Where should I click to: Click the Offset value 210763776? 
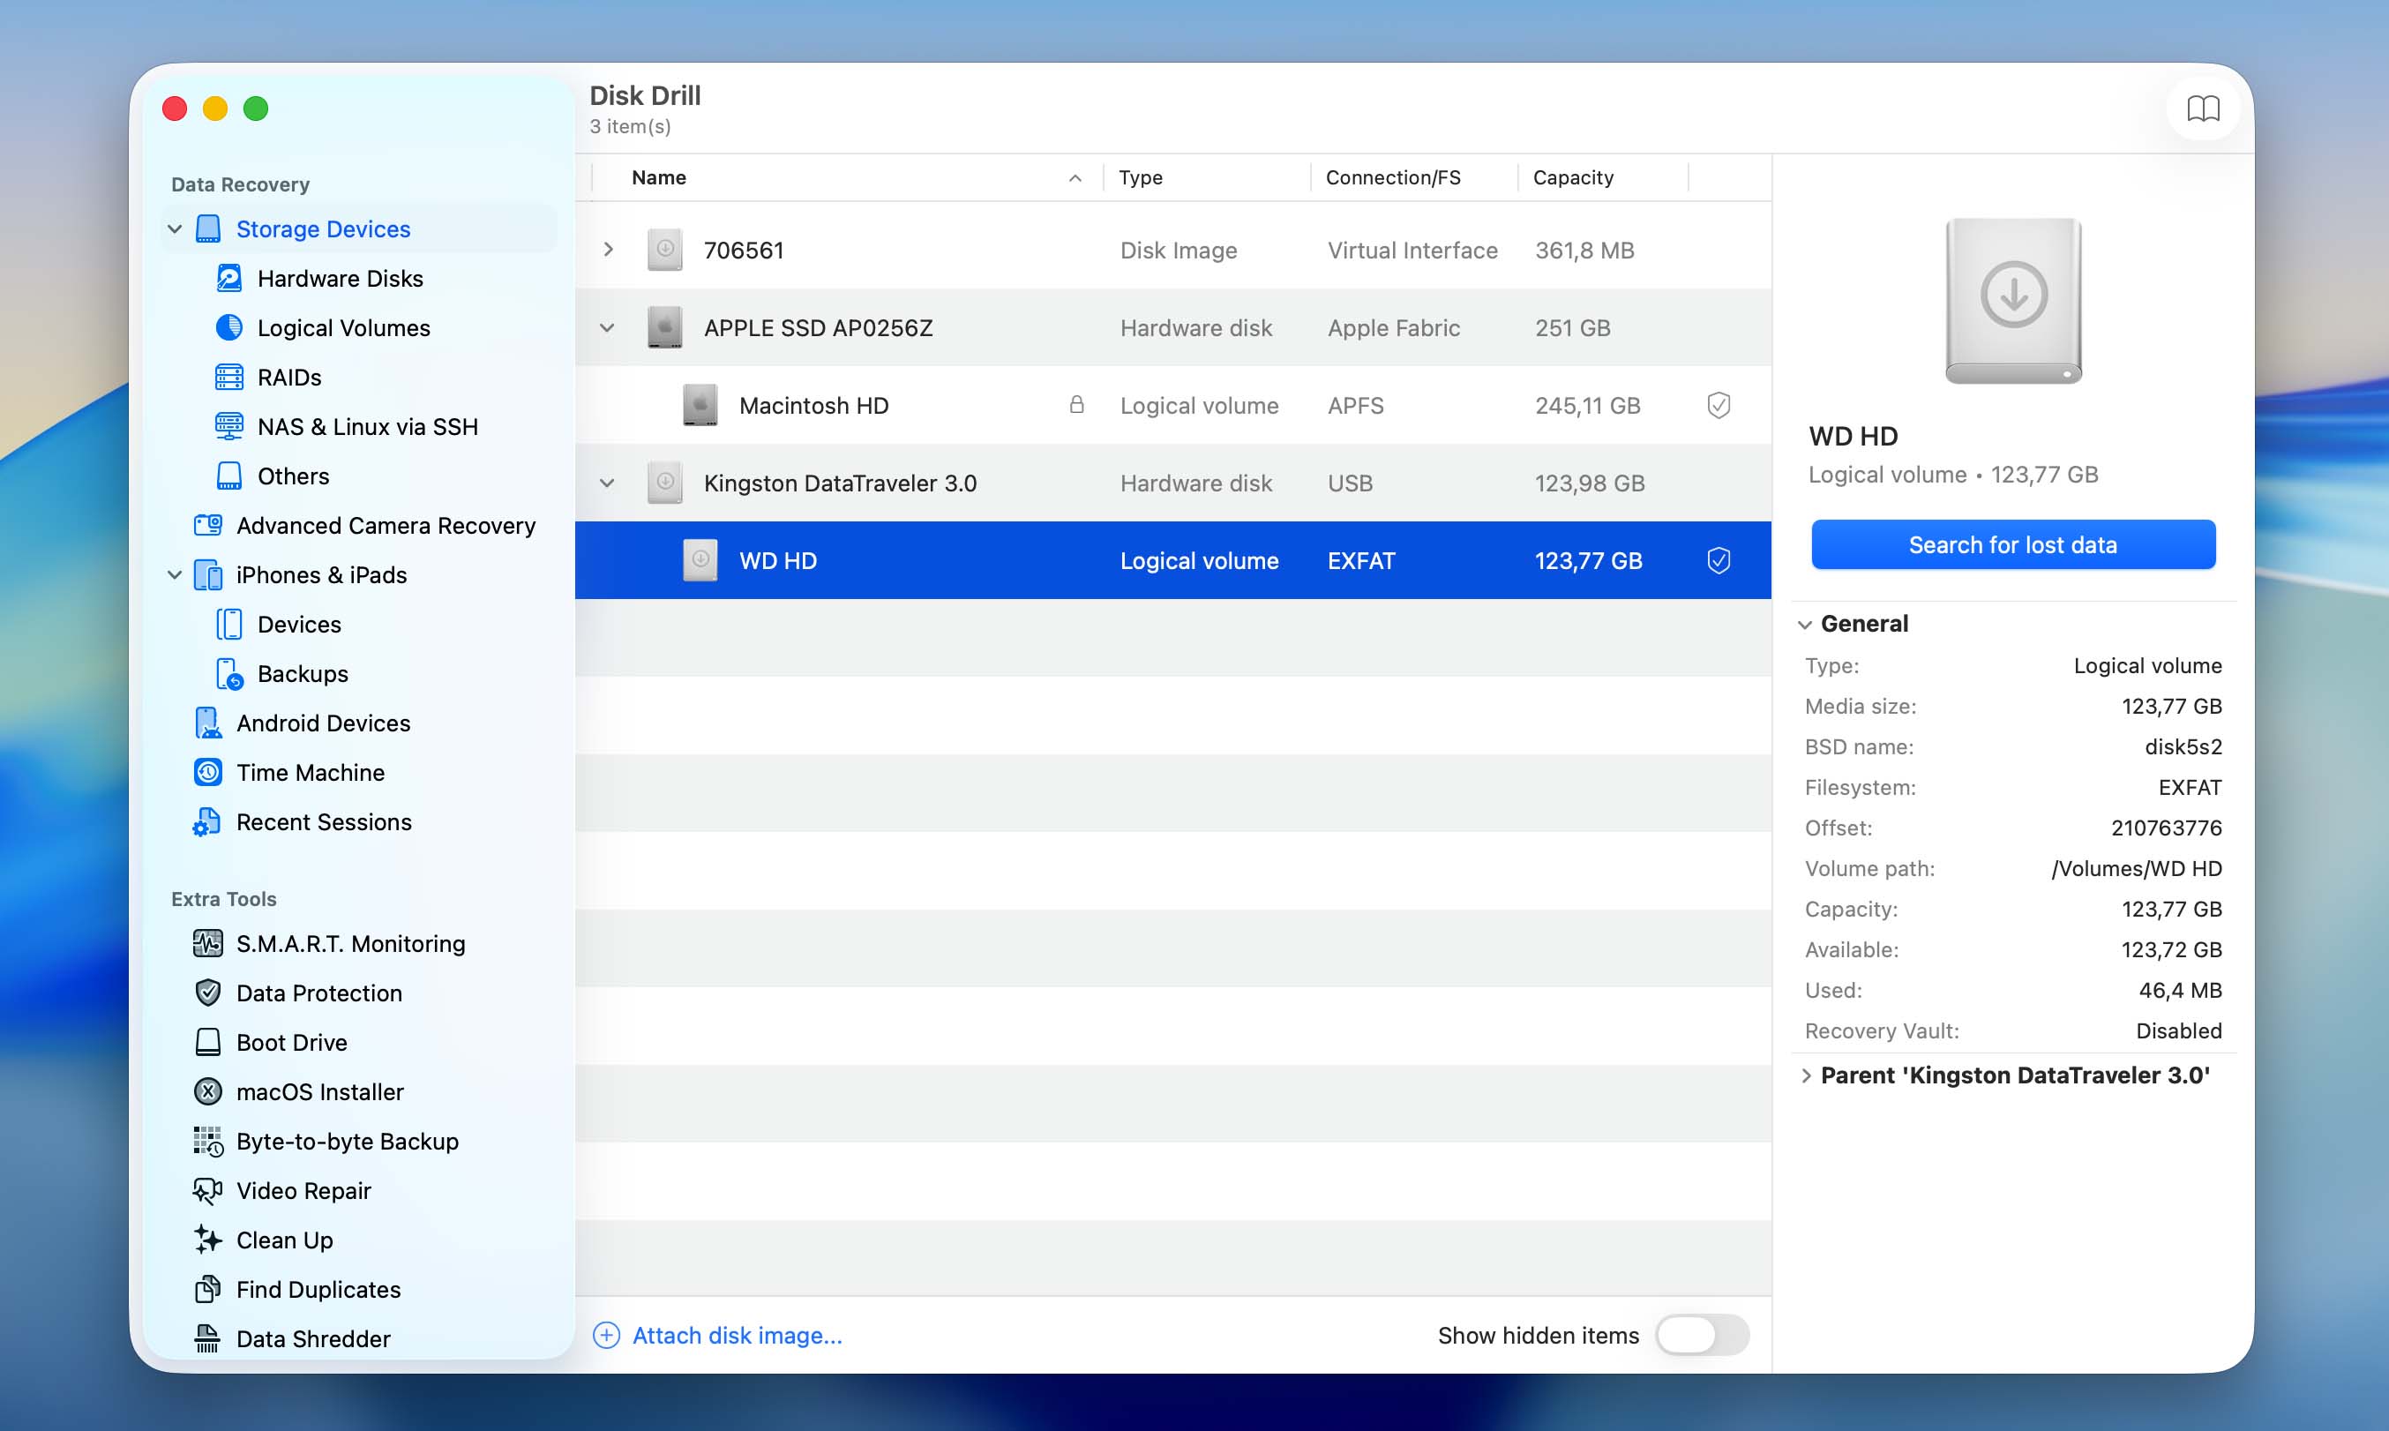click(x=2165, y=828)
